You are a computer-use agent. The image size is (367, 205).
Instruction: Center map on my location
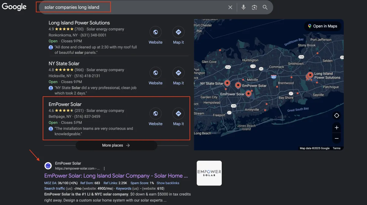(x=336, y=115)
